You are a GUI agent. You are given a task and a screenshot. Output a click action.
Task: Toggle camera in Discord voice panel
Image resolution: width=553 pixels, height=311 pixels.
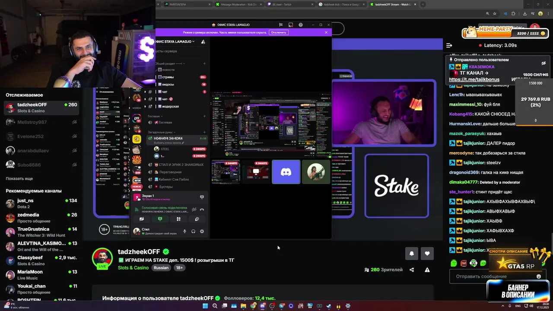pyautogui.click(x=141, y=219)
